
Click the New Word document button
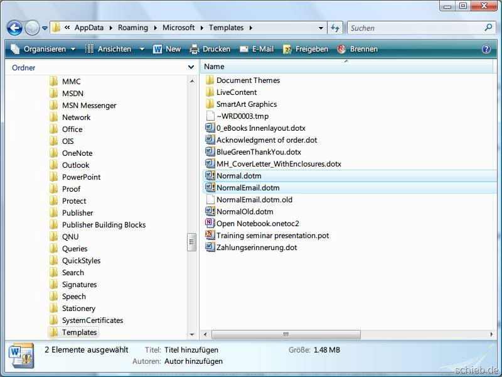coord(167,49)
